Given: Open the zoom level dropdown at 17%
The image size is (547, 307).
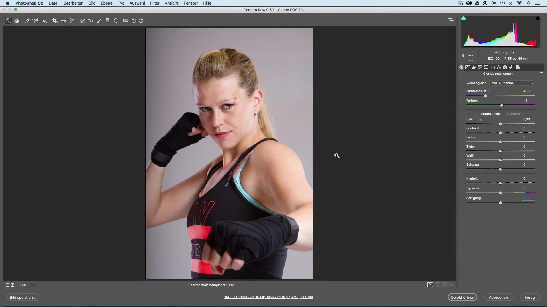Looking at the screenshot, I should pos(33,285).
